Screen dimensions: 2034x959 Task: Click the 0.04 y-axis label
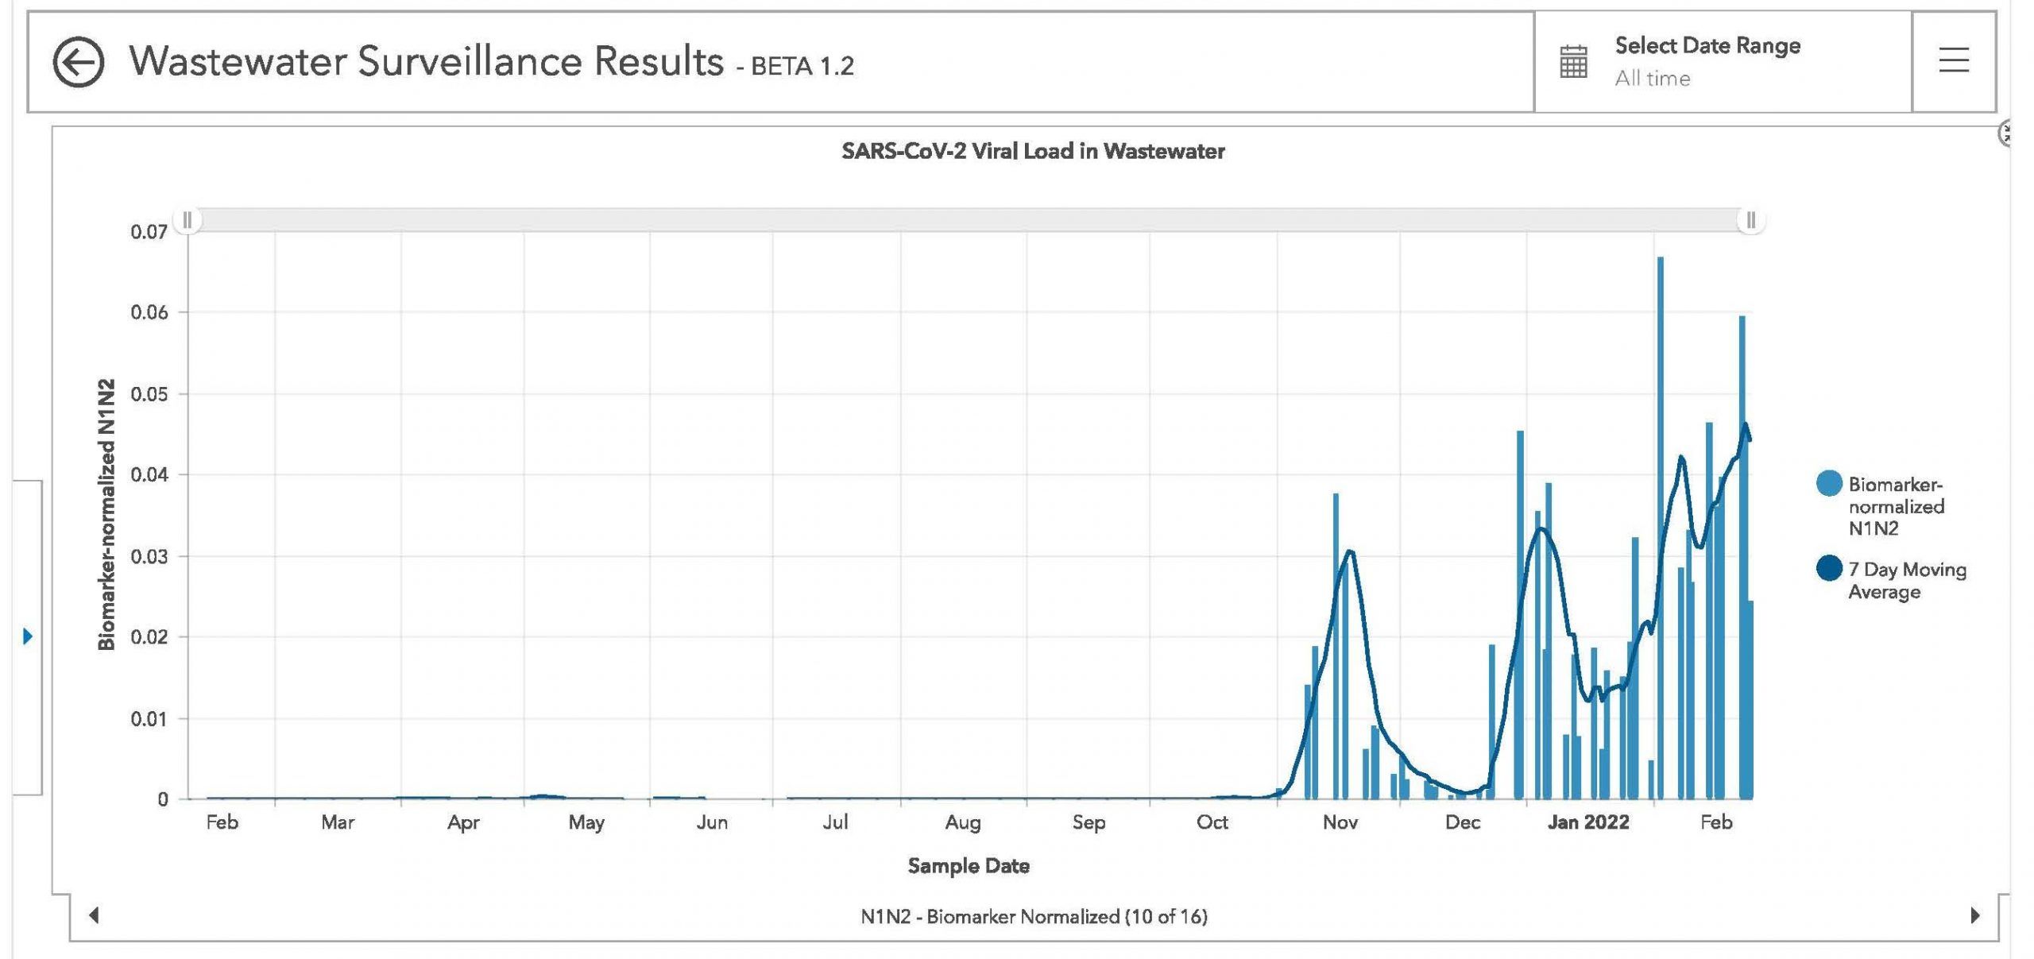pos(149,475)
